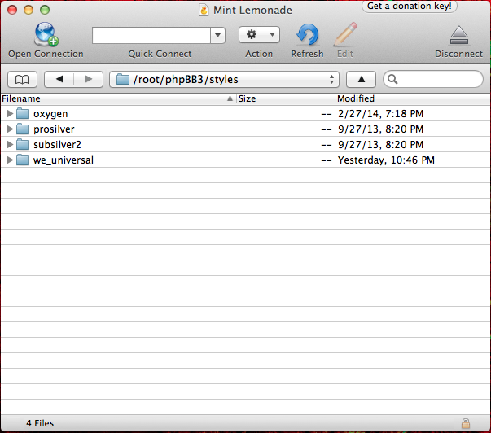Go forward with the right arrow
Screen dimensions: 491x433
point(89,80)
